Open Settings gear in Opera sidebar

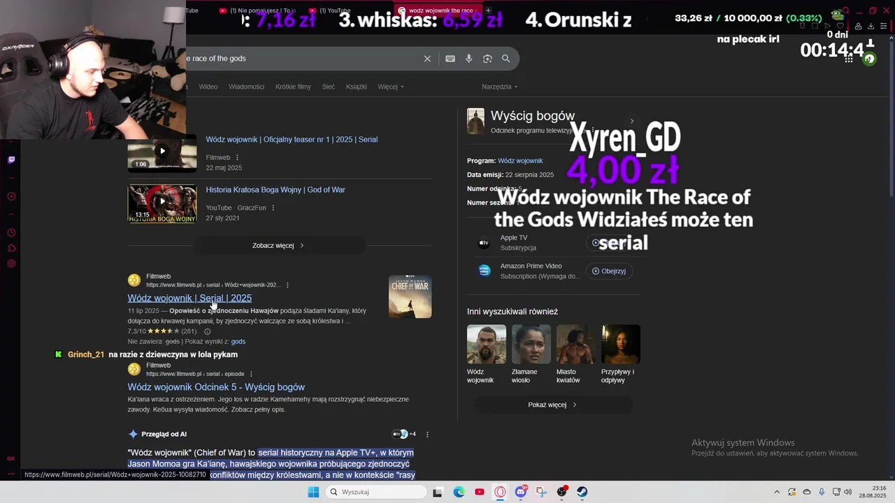click(x=11, y=263)
